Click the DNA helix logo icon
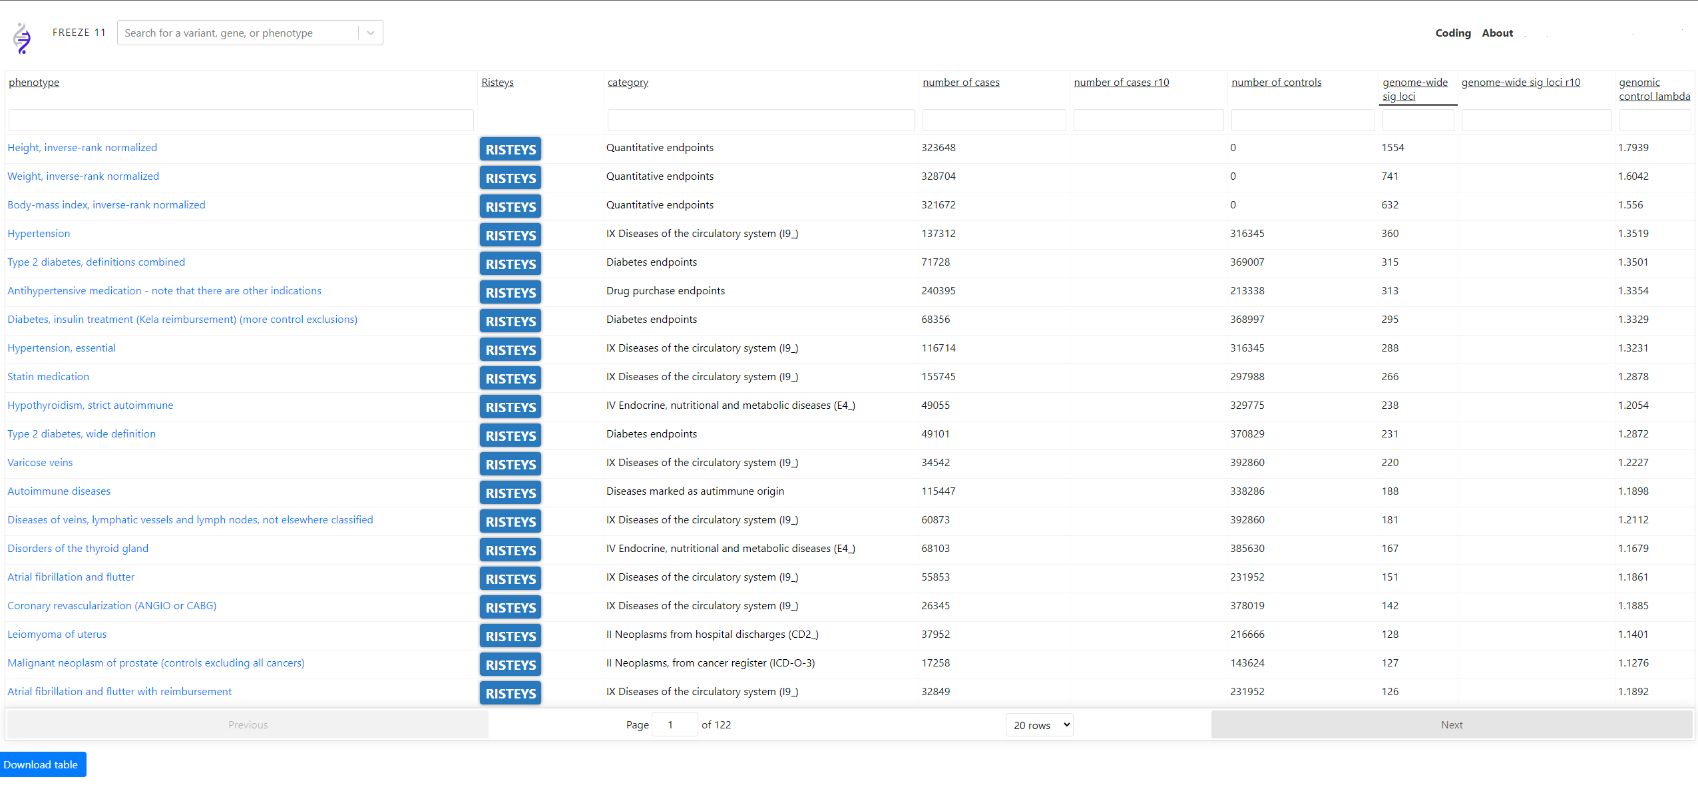 [x=22, y=38]
